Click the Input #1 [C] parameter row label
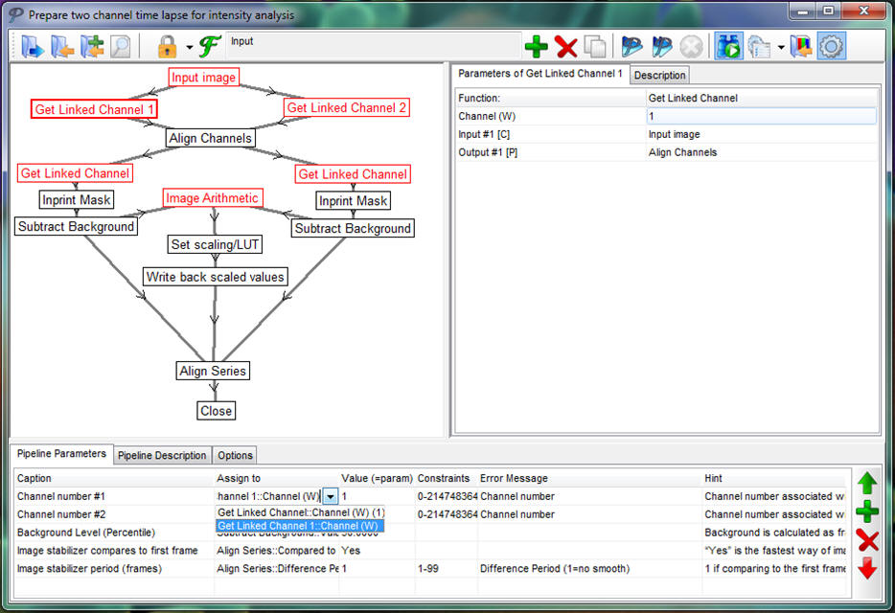Screen dimensions: 895x613 (x=484, y=135)
